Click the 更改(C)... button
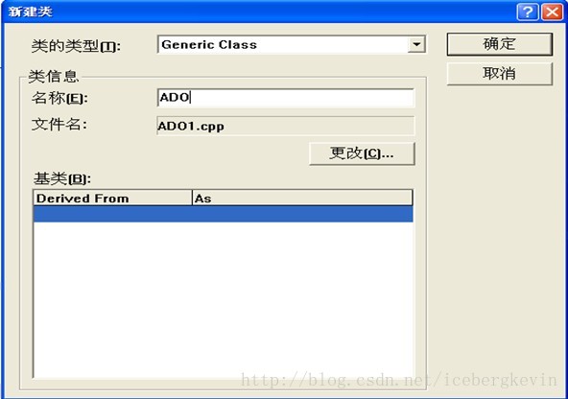This screenshot has width=568, height=399. (362, 153)
